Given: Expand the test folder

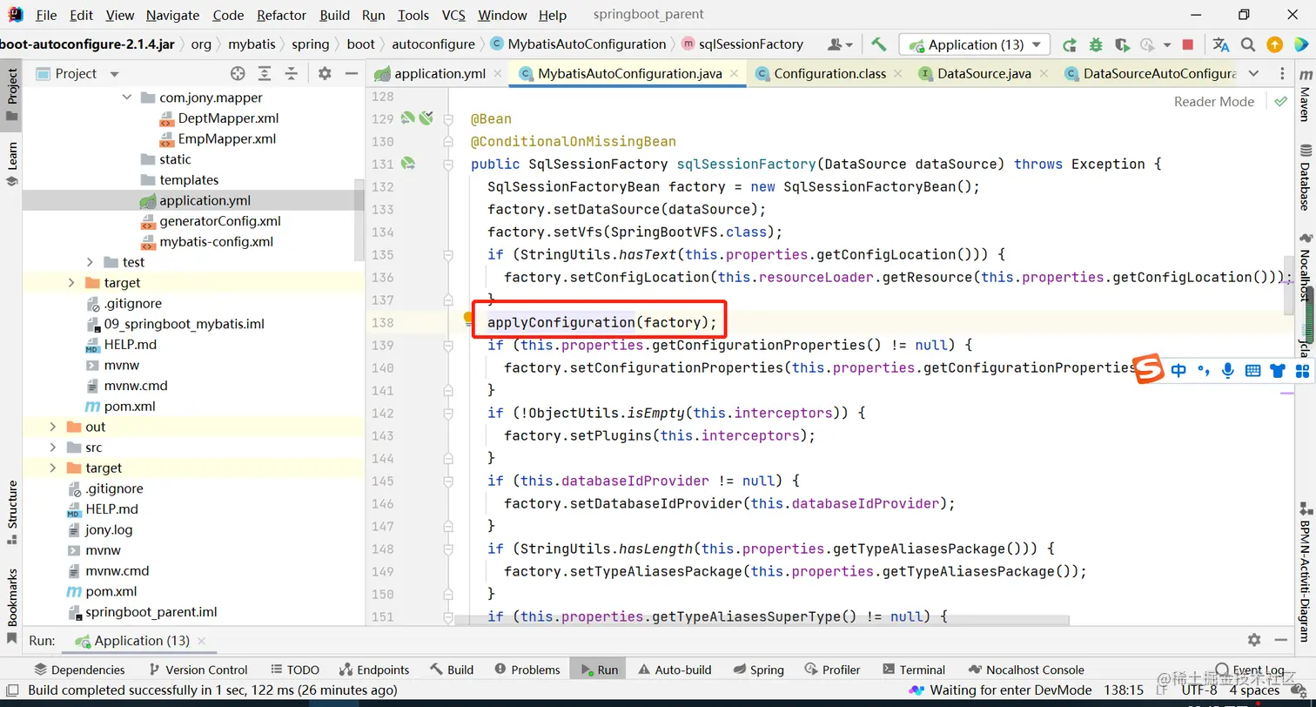Looking at the screenshot, I should (91, 262).
